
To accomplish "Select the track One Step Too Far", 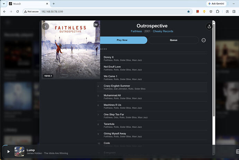I will (x=152, y=116).
